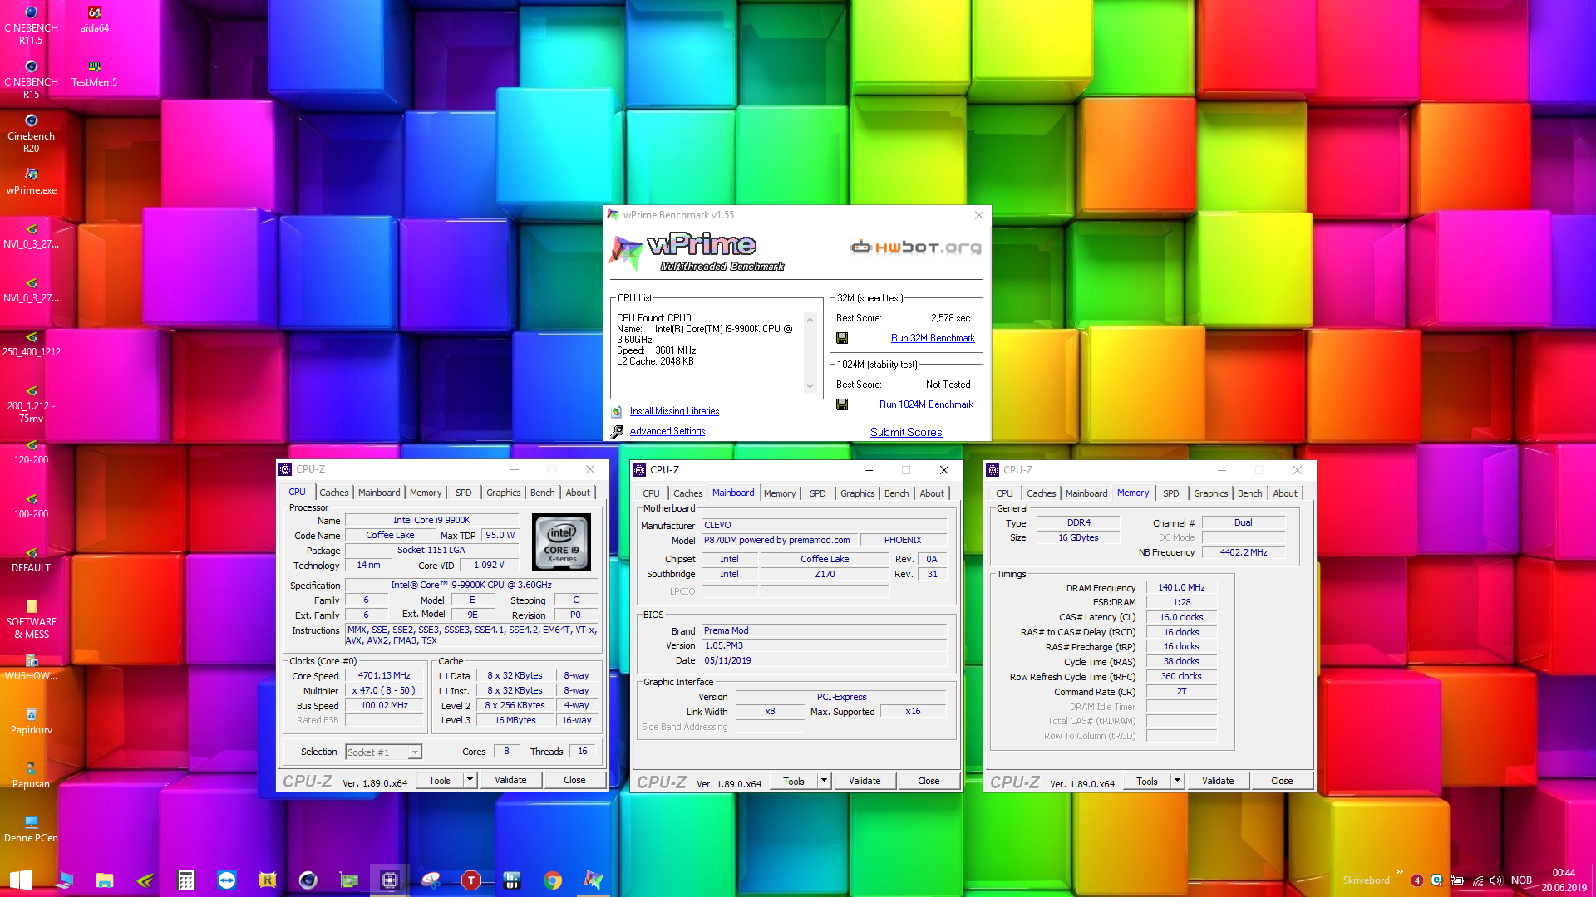The height and width of the screenshot is (897, 1596).
Task: Select the 120-200 desktop profile icon
Action: point(32,452)
